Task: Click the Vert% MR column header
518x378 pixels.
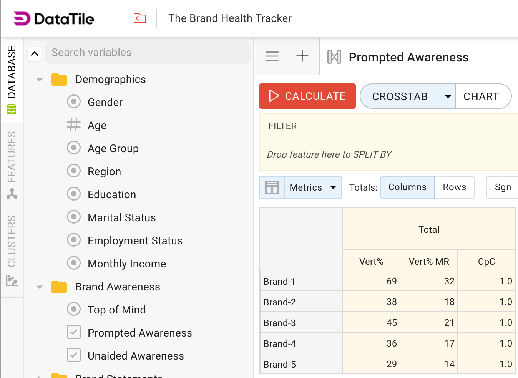Action: (429, 260)
